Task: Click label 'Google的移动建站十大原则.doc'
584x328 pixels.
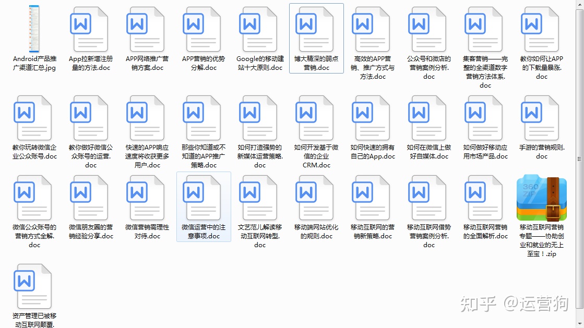Action: 260,63
